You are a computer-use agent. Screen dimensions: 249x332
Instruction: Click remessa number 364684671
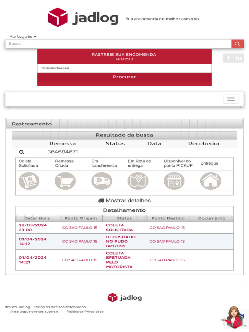[x=63, y=152]
